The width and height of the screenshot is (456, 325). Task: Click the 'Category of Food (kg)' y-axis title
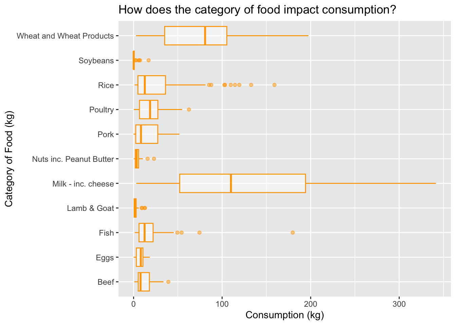9,159
